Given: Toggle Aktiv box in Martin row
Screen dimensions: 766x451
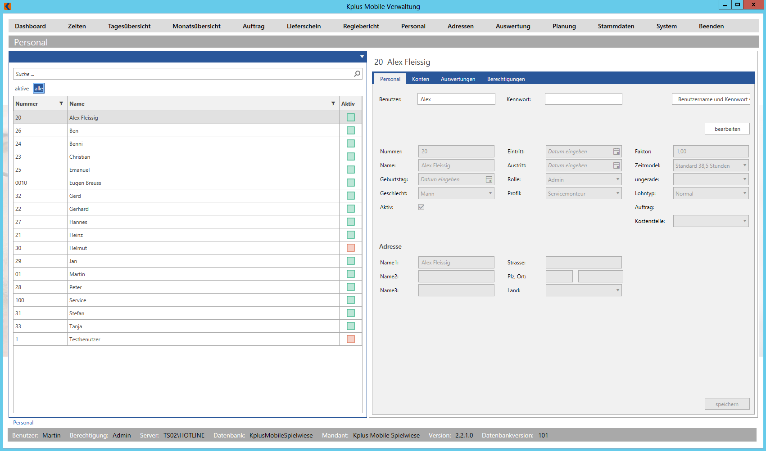Looking at the screenshot, I should (351, 274).
